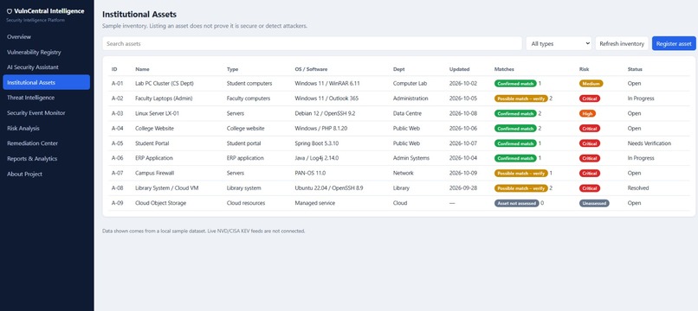Click Confirmed match badge for Student Portal

[x=515, y=143]
